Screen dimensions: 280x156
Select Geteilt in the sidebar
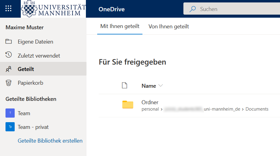point(43,69)
